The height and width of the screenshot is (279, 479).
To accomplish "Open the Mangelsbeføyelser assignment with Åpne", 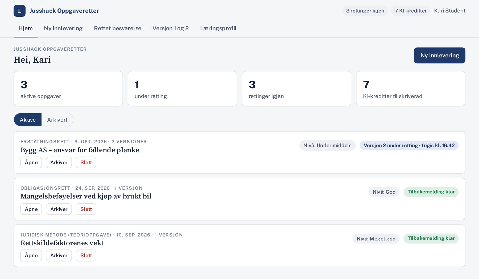I will click(x=31, y=209).
